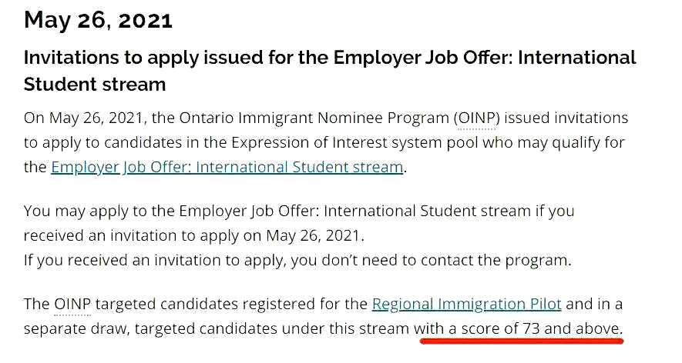Click 'received an invitation to apply on May 26' line

(x=194, y=235)
